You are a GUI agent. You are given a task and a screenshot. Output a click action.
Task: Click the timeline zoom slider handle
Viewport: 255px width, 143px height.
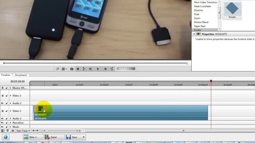(47, 131)
